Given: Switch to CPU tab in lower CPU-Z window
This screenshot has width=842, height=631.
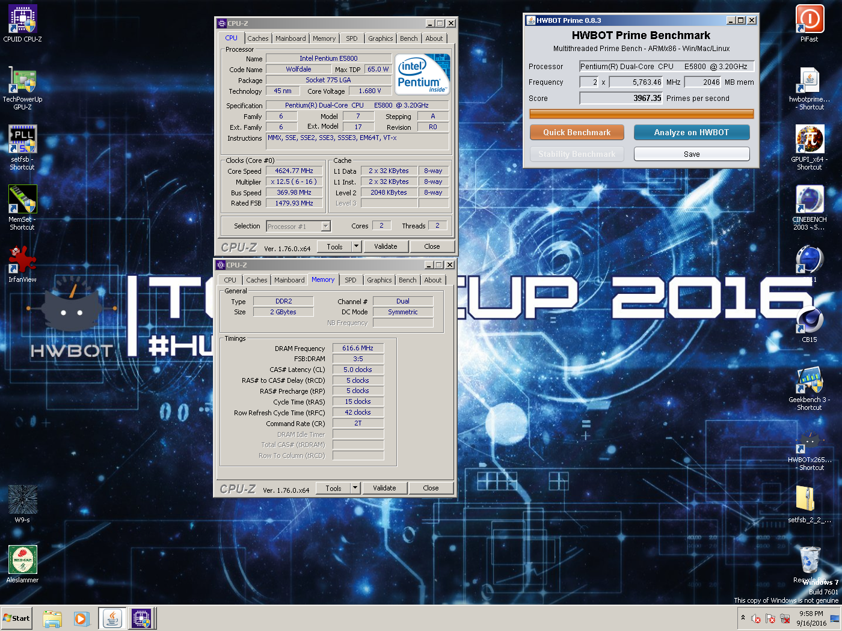Looking at the screenshot, I should [x=230, y=280].
